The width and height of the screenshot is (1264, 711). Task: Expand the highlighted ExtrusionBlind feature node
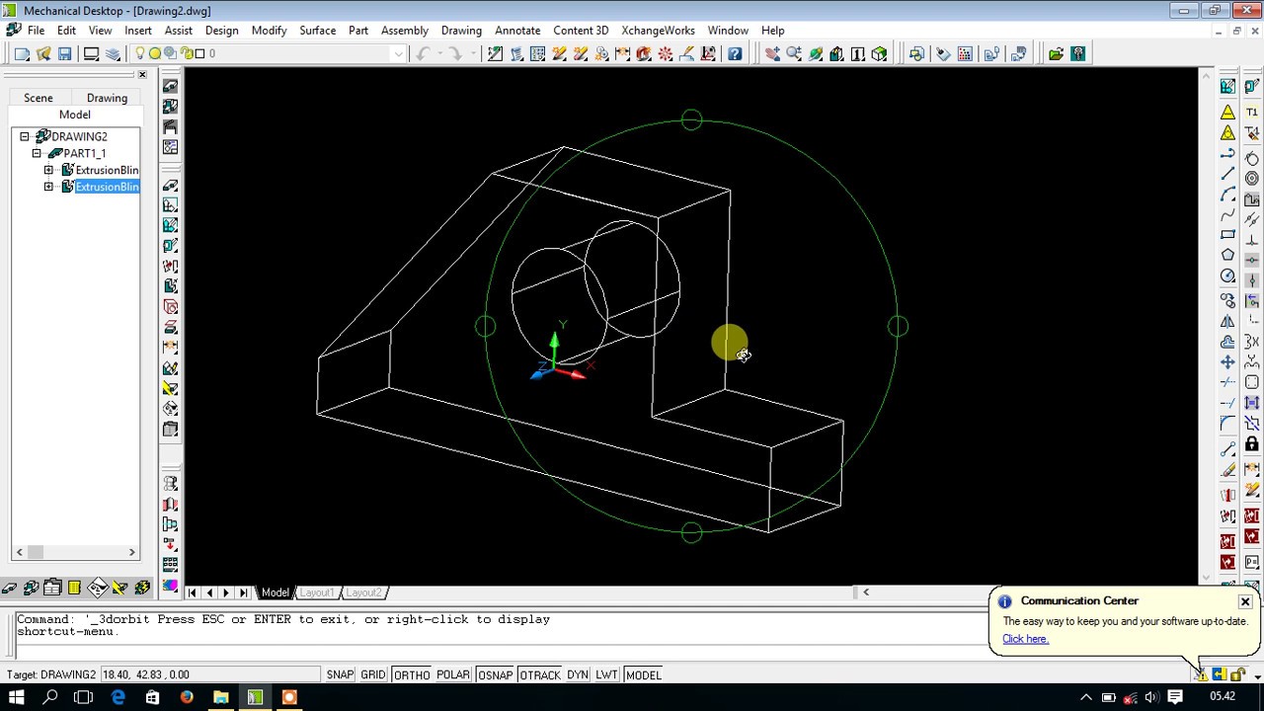click(x=48, y=187)
